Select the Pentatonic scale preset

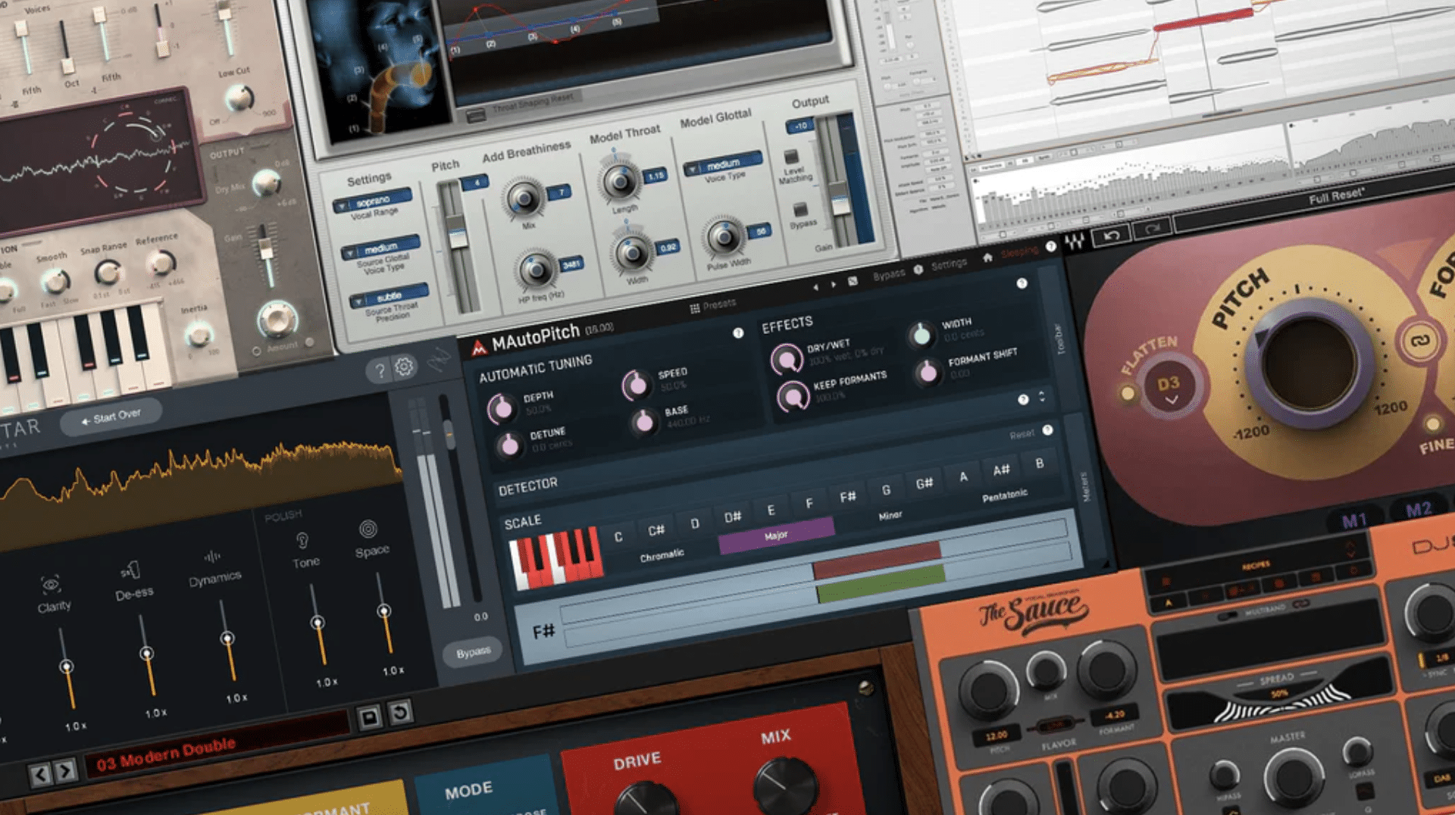(x=1005, y=496)
